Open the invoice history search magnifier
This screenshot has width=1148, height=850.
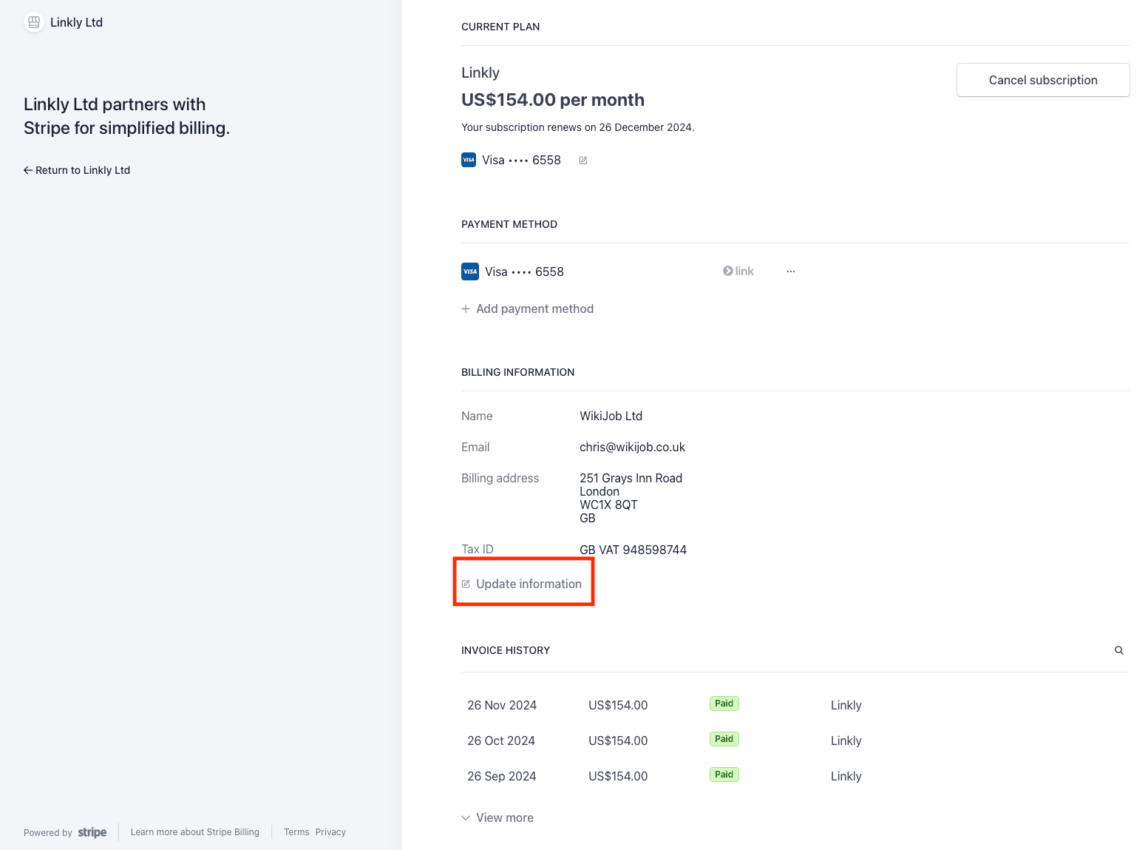pos(1118,650)
